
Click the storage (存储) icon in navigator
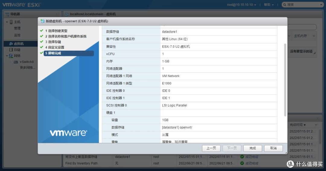click(x=11, y=50)
